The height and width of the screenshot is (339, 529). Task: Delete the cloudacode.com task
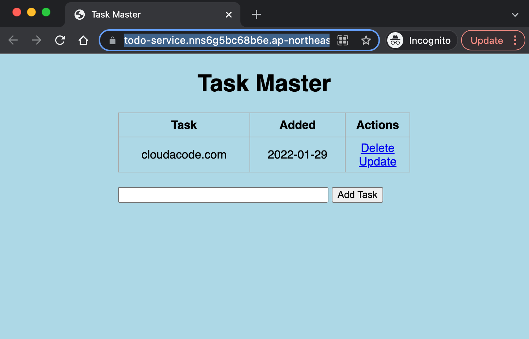pos(377,148)
